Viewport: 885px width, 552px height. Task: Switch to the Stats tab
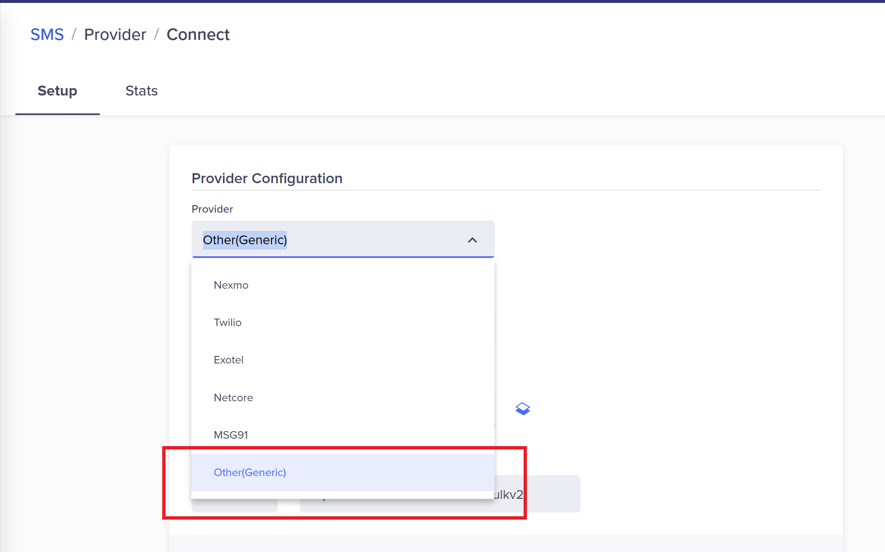[141, 91]
